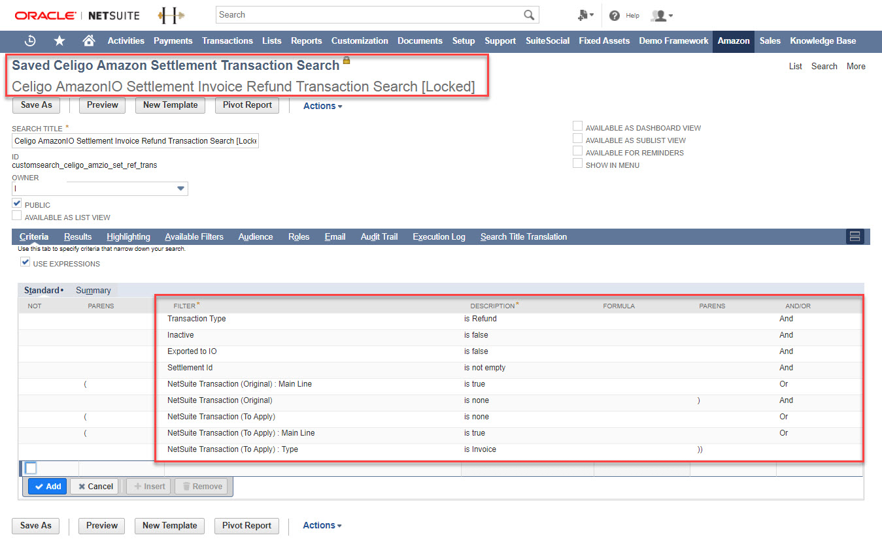Switch to the Roles tab
This screenshot has height=548, width=882.
[x=299, y=236]
